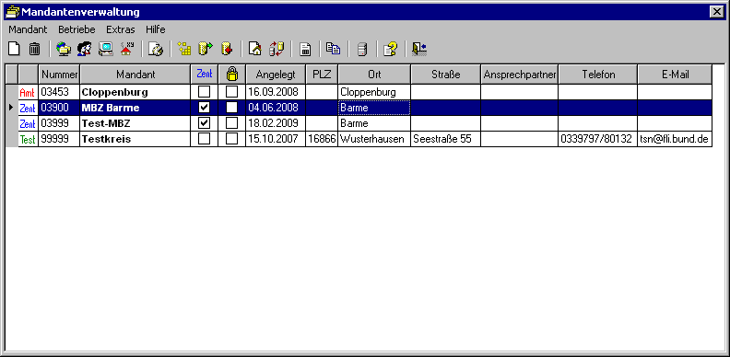The height and width of the screenshot is (357, 730).
Task: Click the database import red arrow icon
Action: [x=227, y=49]
